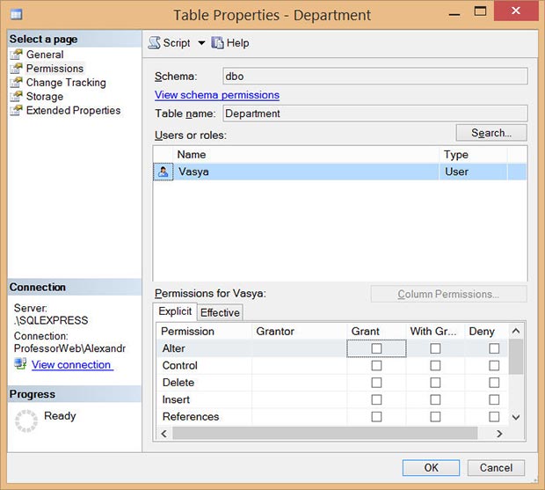This screenshot has height=490, width=545.
Task: Open View schema permissions link
Action: pos(217,95)
